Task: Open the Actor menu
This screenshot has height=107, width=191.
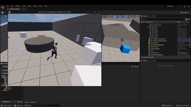Action: coord(41,6)
